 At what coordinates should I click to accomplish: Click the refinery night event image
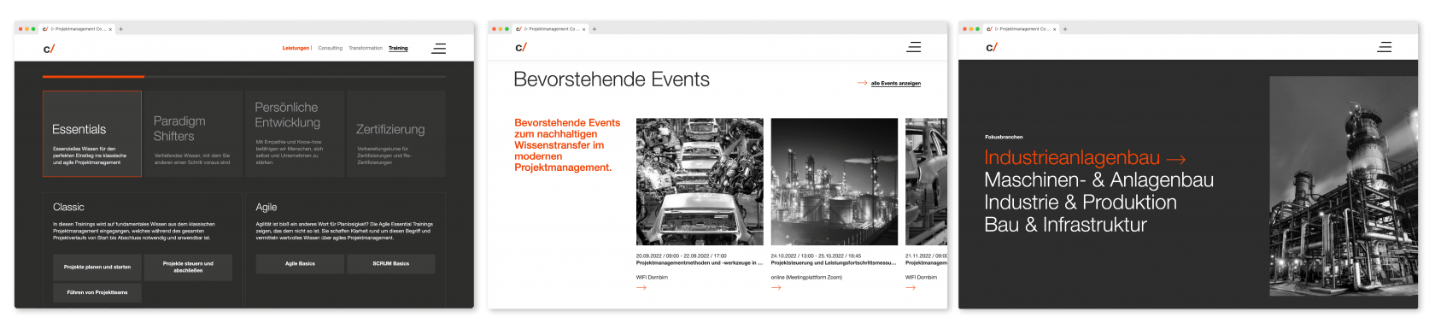click(x=835, y=182)
